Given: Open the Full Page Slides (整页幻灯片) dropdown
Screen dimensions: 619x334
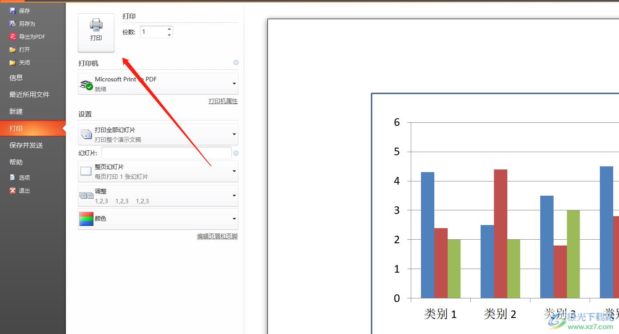Looking at the screenshot, I should coord(158,171).
